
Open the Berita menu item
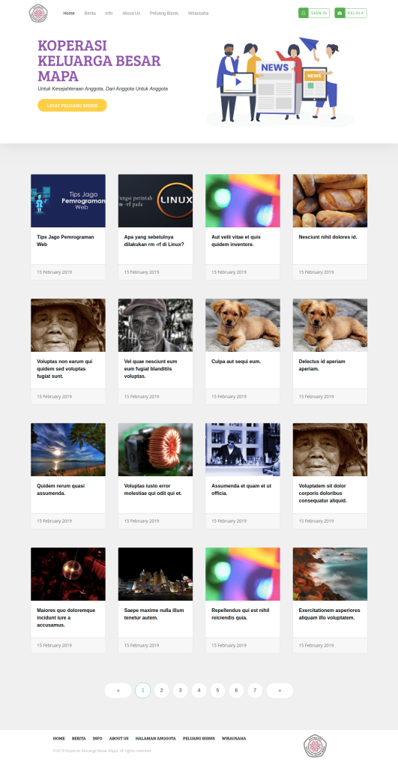point(90,13)
